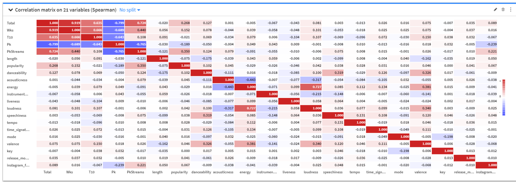Click the -0.443 cell in acousticness row
The image size is (516, 182).
tap(245, 80)
